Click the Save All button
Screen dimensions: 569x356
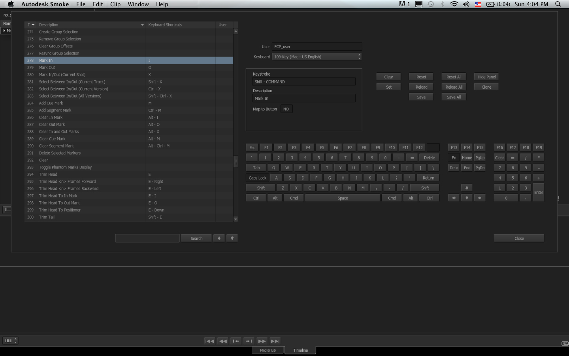[x=454, y=97]
